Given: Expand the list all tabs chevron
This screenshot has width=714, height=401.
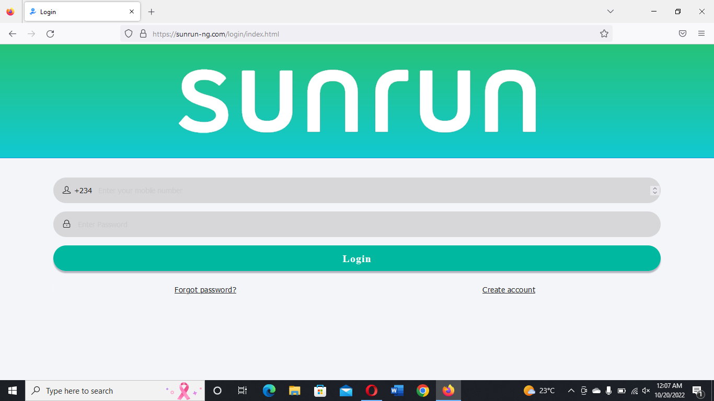Looking at the screenshot, I should point(610,11).
